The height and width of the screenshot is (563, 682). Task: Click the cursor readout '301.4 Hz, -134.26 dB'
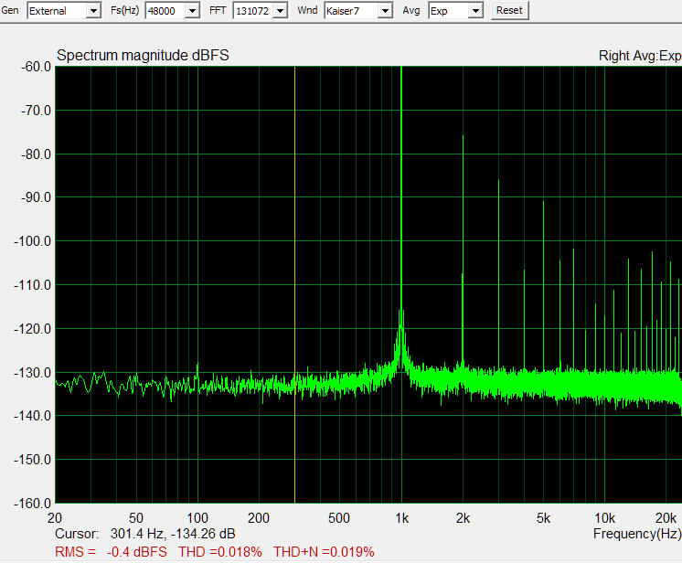coord(173,533)
